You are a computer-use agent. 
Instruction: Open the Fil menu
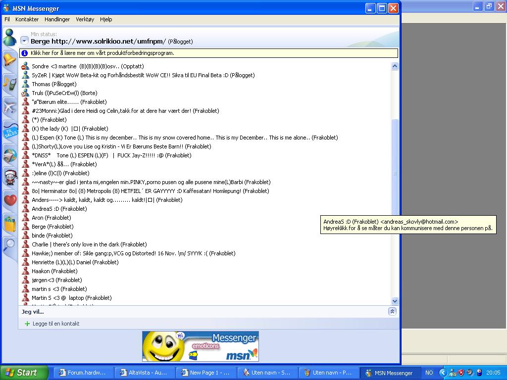coord(7,19)
